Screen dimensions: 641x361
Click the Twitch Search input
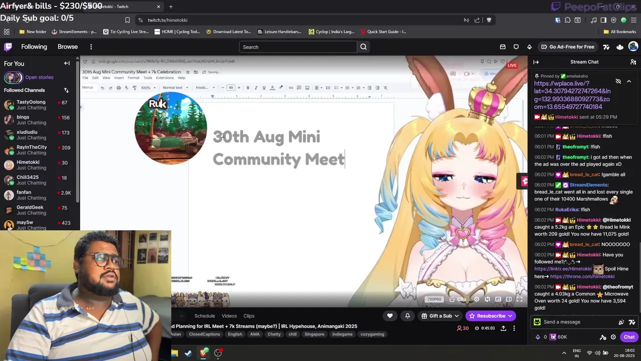coord(298,47)
